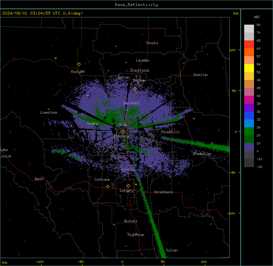Click the Calgary city label
The width and height of the screenshot is (273, 266).
126,190
